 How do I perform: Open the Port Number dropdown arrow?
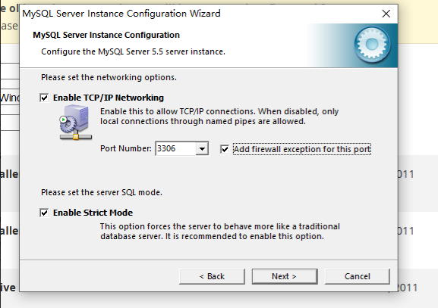tap(202, 149)
